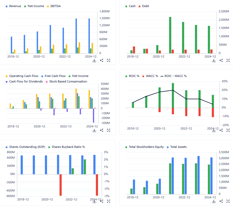Expand the ROIC vs WACC chart fullscreen

(x=228, y=130)
